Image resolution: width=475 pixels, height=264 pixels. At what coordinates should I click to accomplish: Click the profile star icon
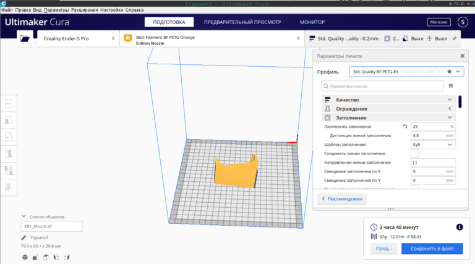point(449,72)
